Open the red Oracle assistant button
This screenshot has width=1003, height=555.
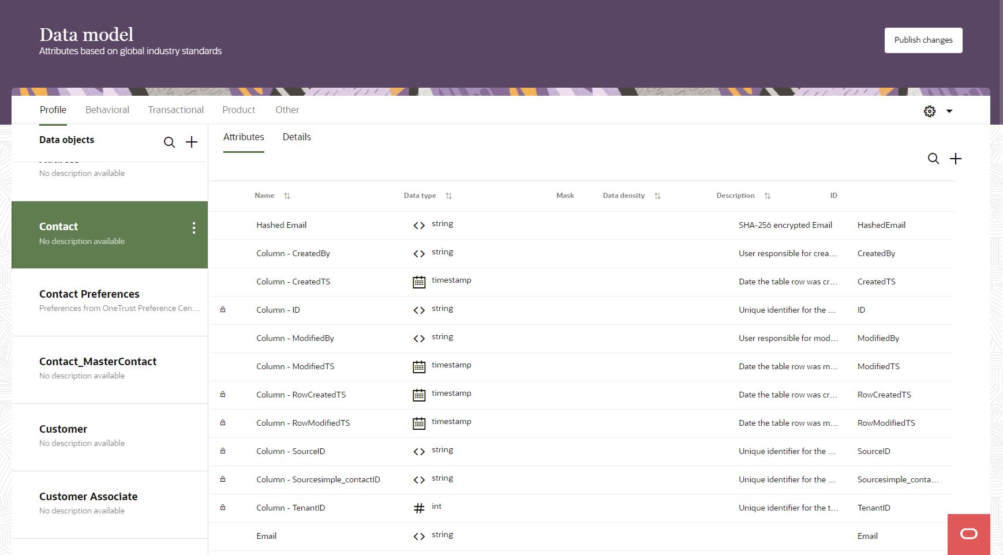(968, 534)
